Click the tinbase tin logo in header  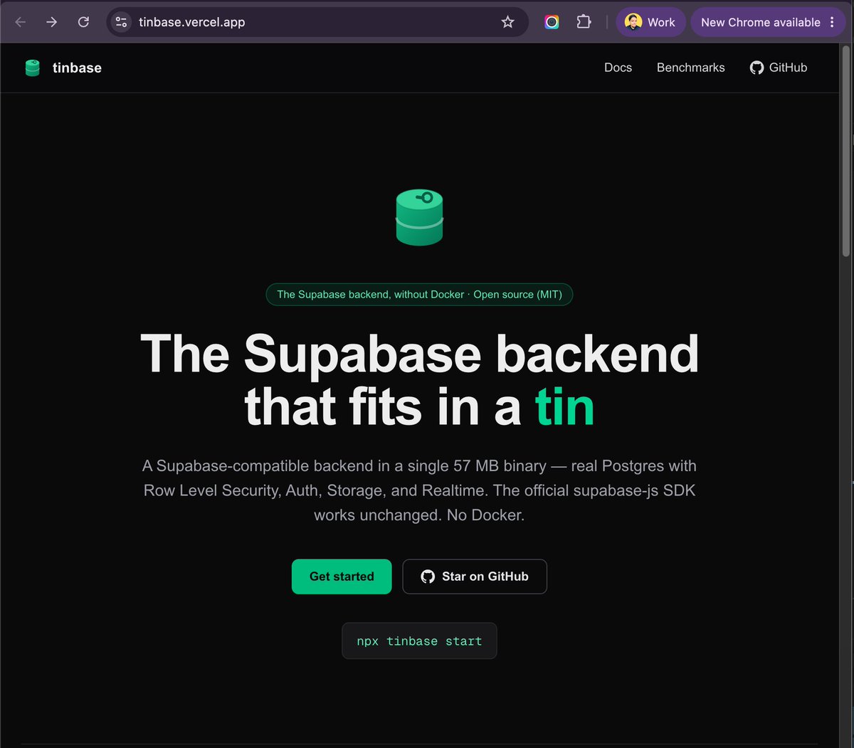33,68
